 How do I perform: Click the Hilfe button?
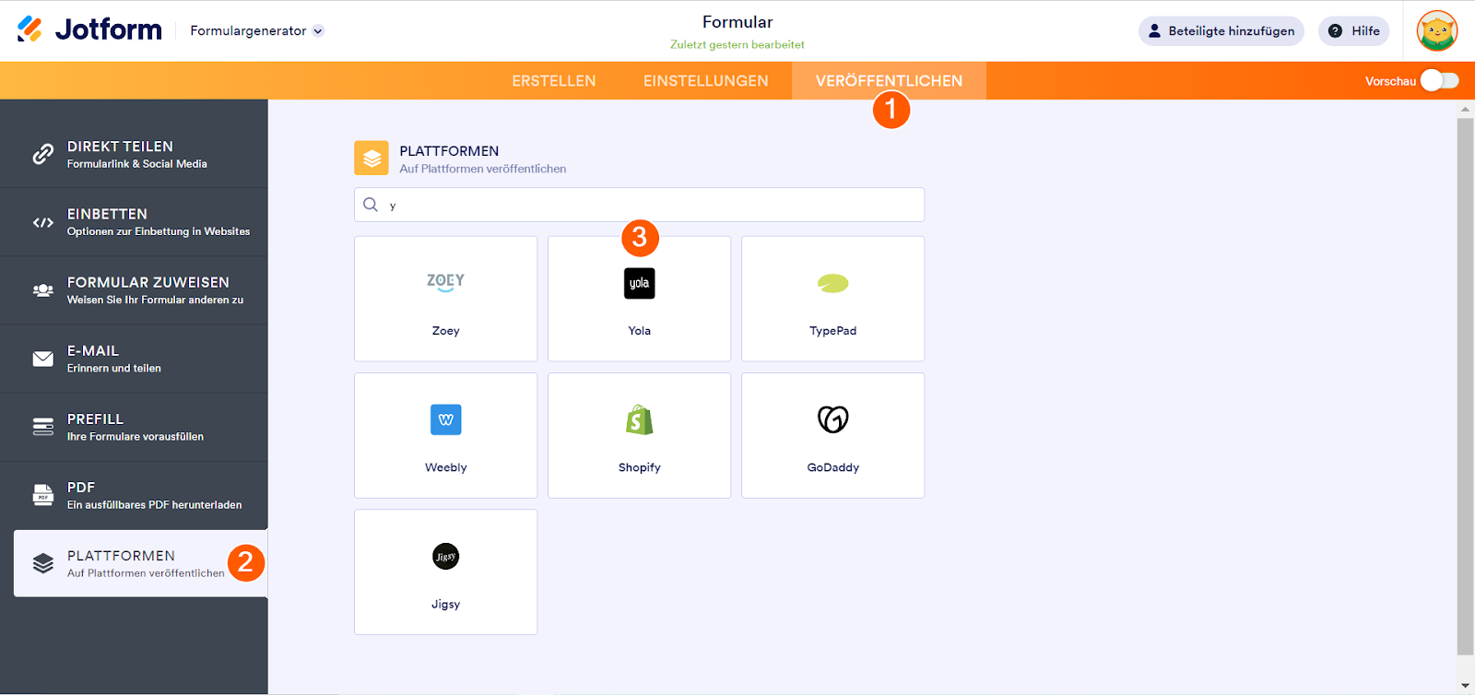coord(1353,30)
